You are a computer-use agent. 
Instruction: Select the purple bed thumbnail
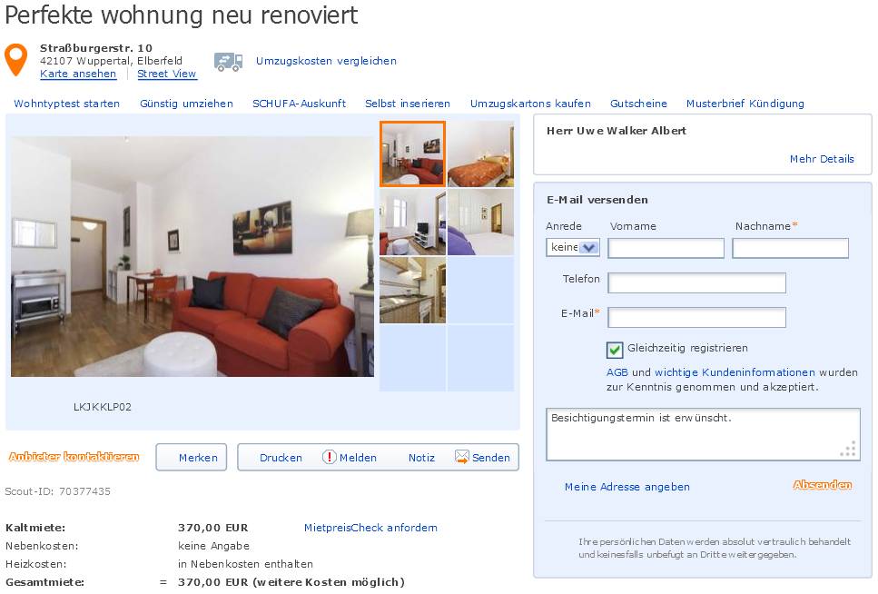pyautogui.click(x=480, y=222)
